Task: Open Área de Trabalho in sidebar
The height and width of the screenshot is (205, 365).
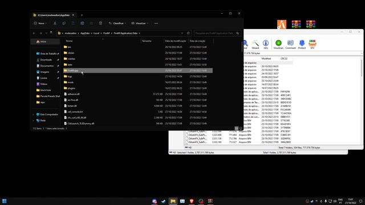Action: tap(48, 54)
